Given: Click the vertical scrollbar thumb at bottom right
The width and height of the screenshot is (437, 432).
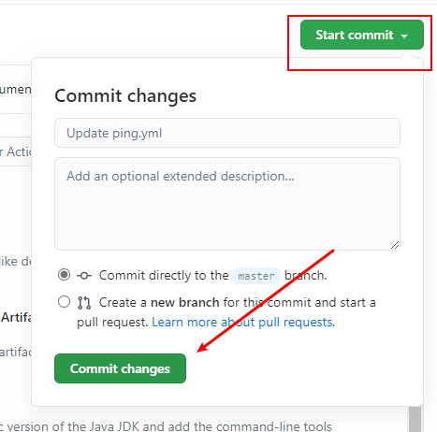Looking at the screenshot, I should pyautogui.click(x=415, y=419).
